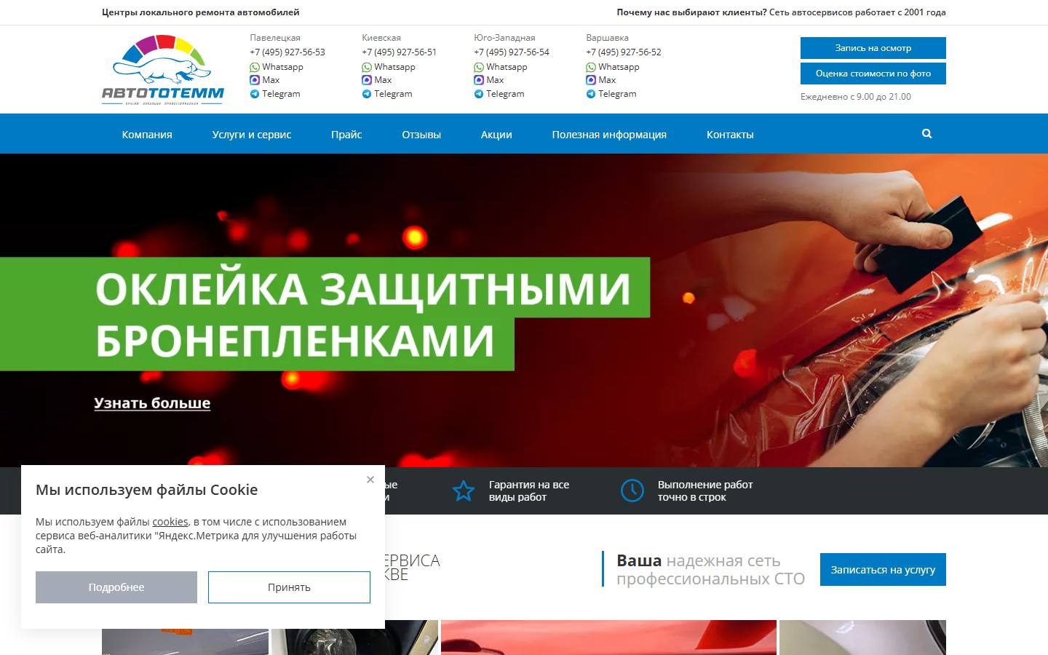Open the search magnifier in navigation bar
The image size is (1048, 655).
pyautogui.click(x=926, y=133)
